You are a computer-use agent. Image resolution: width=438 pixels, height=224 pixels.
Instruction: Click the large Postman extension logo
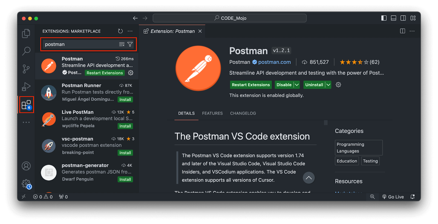198,68
